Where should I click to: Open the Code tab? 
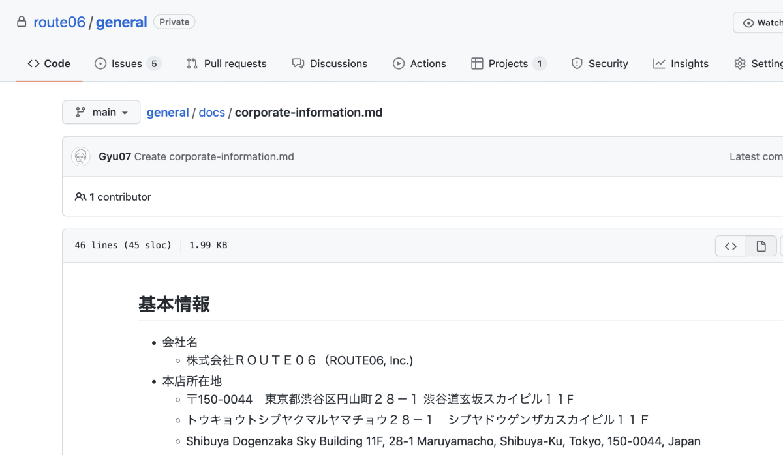49,63
